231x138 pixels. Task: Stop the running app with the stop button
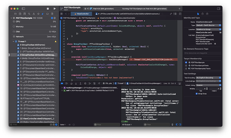click(48, 9)
